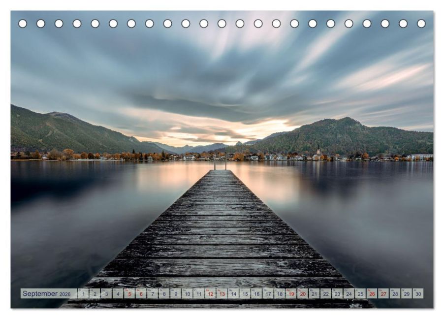This screenshot has width=444, height=319.
Task: Click the red Sunday date 6
Action: tap(141, 294)
